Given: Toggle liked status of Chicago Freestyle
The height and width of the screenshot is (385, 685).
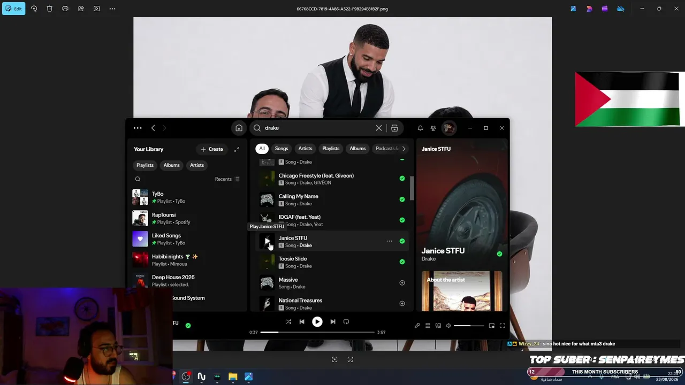Looking at the screenshot, I should click(x=402, y=179).
